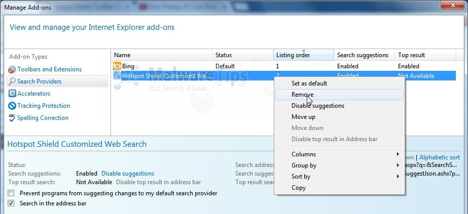
Task: Untick Search in the address bar checkbox
Action: [11, 203]
